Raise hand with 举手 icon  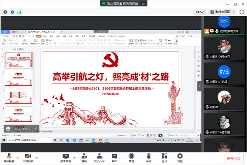(x=149, y=158)
